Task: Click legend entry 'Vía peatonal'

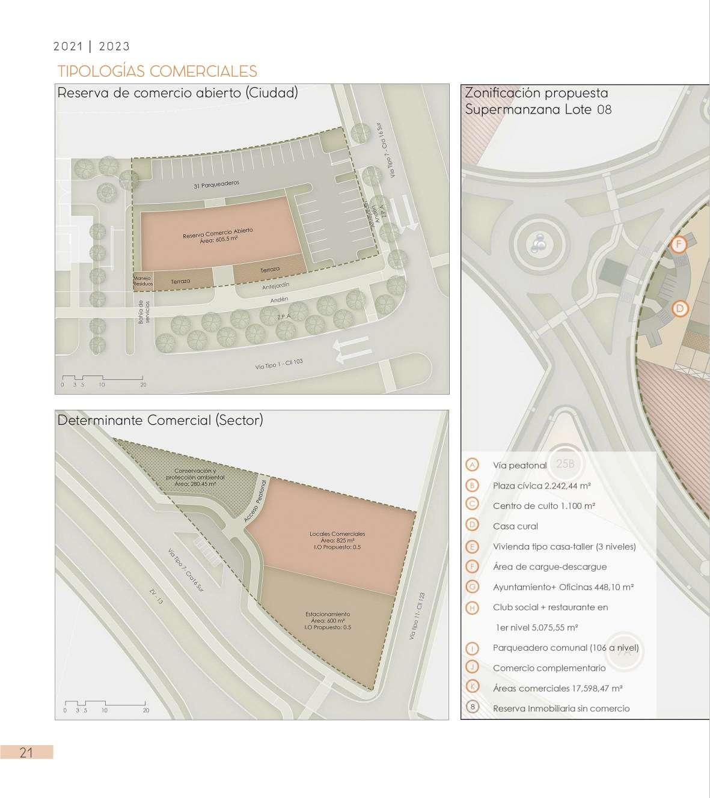Action: [x=519, y=465]
